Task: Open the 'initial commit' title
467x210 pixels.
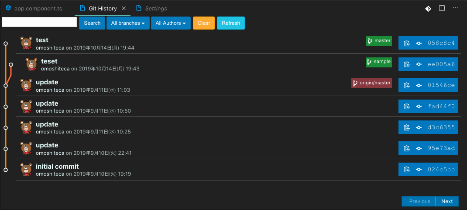Action: click(57, 167)
